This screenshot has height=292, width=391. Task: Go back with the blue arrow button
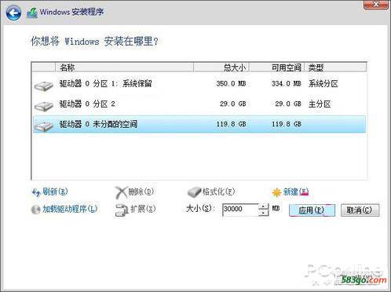[x=13, y=13]
